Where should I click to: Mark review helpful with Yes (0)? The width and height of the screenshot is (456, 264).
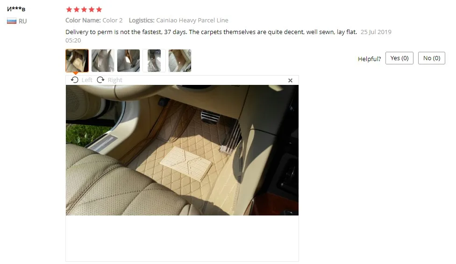399,58
